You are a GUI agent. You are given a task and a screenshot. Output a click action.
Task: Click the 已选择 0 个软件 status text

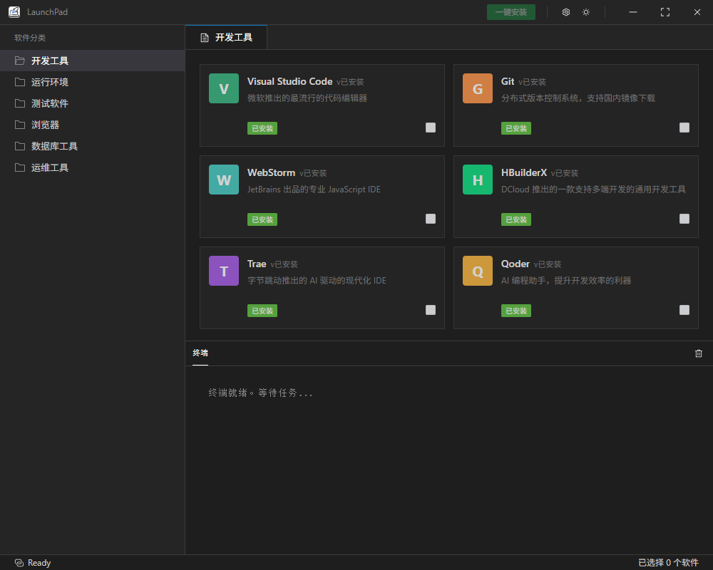[668, 563]
